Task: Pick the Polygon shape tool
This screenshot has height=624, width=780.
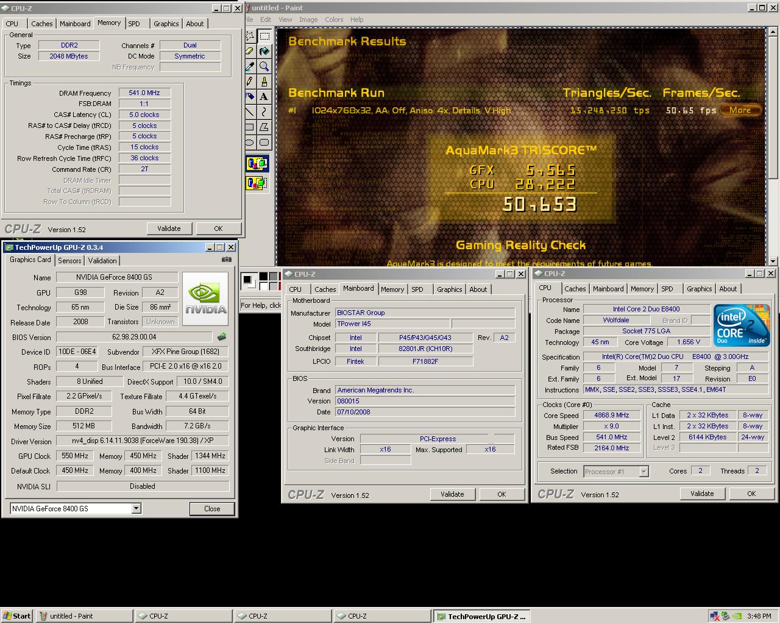Action: click(x=264, y=127)
